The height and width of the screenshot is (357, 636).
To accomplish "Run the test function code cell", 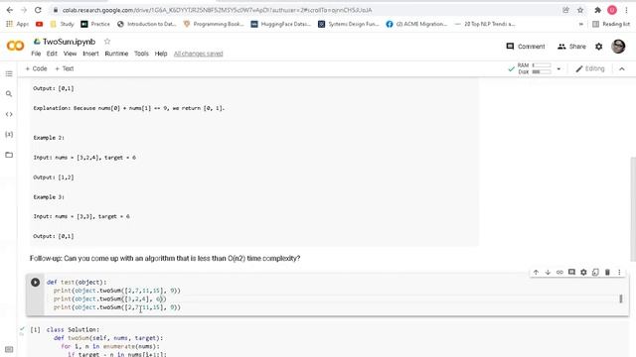I will tap(36, 282).
